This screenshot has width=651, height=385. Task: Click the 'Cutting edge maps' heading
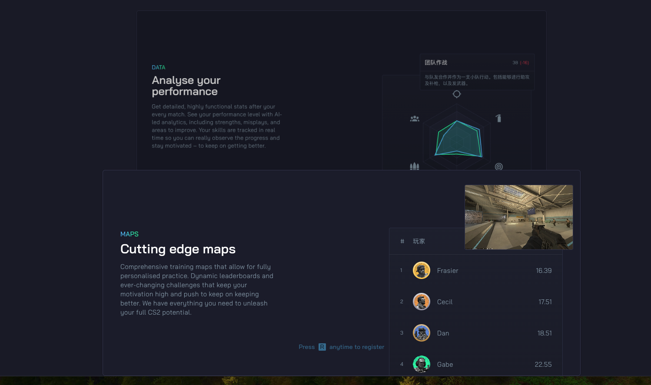tap(178, 249)
